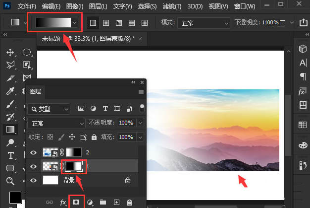Viewport: 310px width, 208px height.
Task: Click the Add layer mask icon
Action: pos(77,203)
